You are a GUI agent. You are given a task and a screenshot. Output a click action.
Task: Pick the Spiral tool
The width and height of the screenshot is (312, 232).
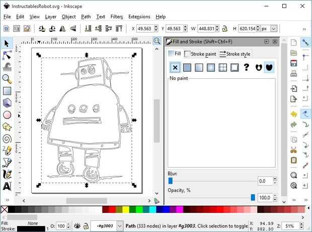point(7,138)
